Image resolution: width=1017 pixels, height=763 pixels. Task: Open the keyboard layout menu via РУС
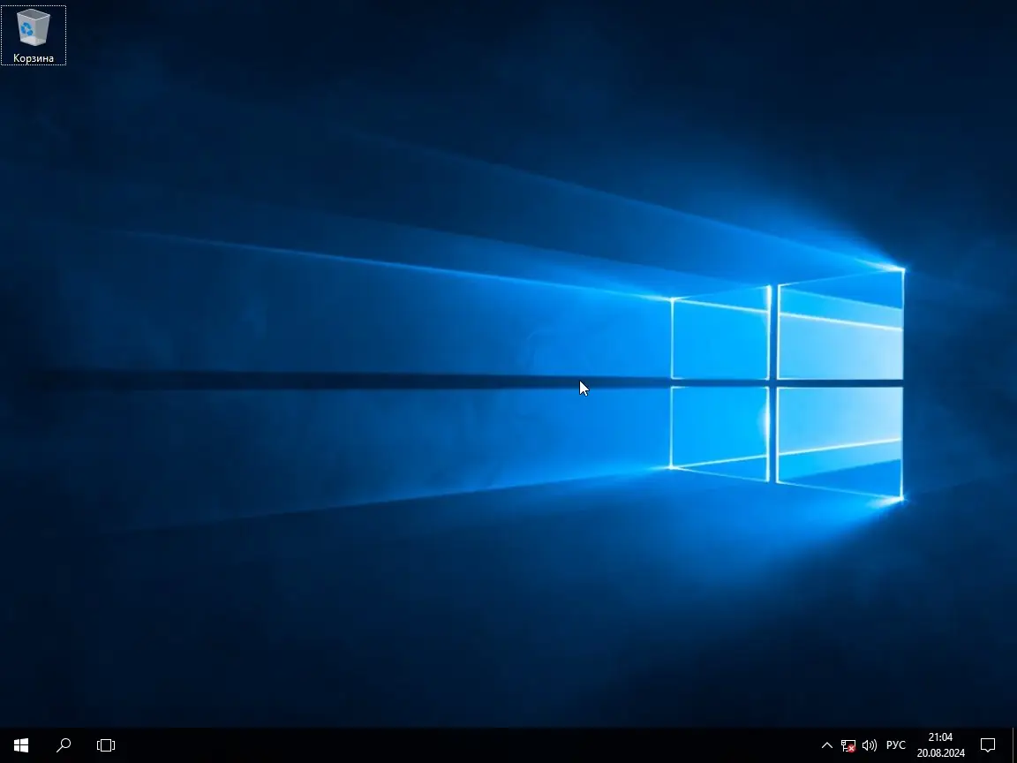[x=896, y=745]
